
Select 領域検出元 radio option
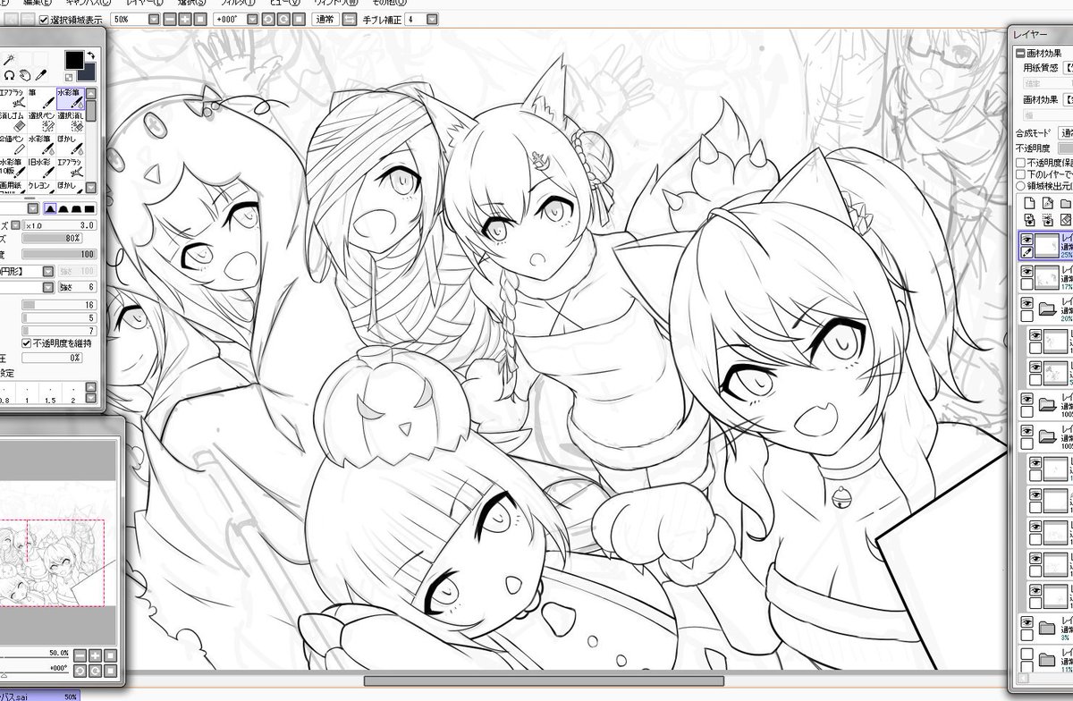1021,186
